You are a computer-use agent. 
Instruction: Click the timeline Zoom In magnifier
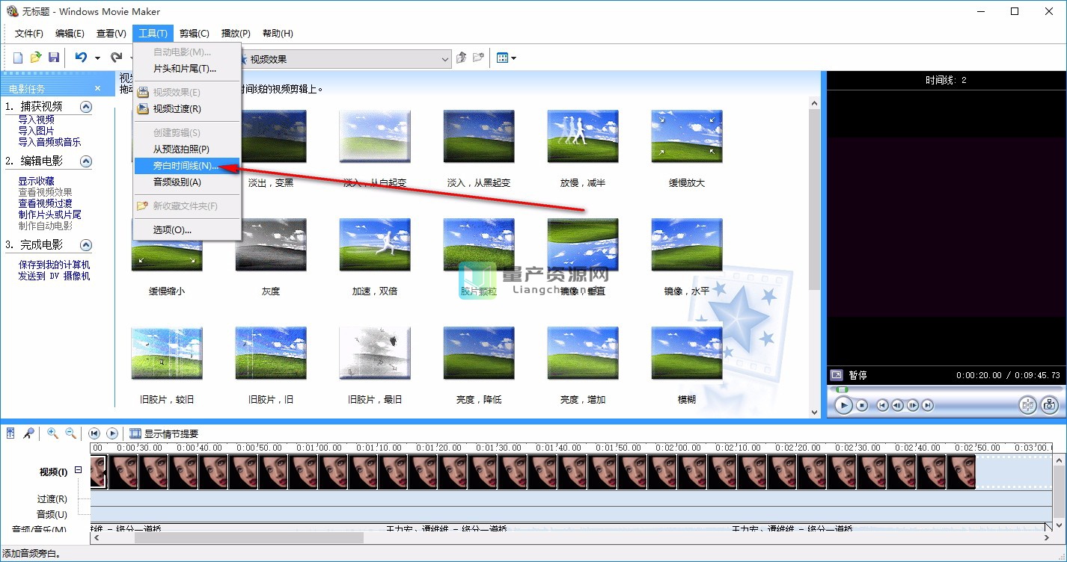click(52, 433)
